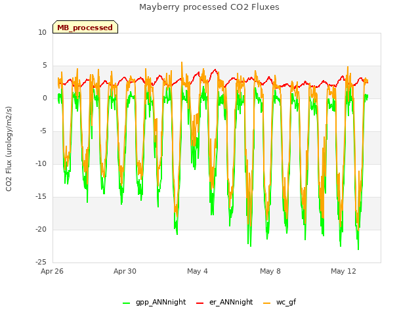Click the -5 y-axis tick label

(43, 131)
